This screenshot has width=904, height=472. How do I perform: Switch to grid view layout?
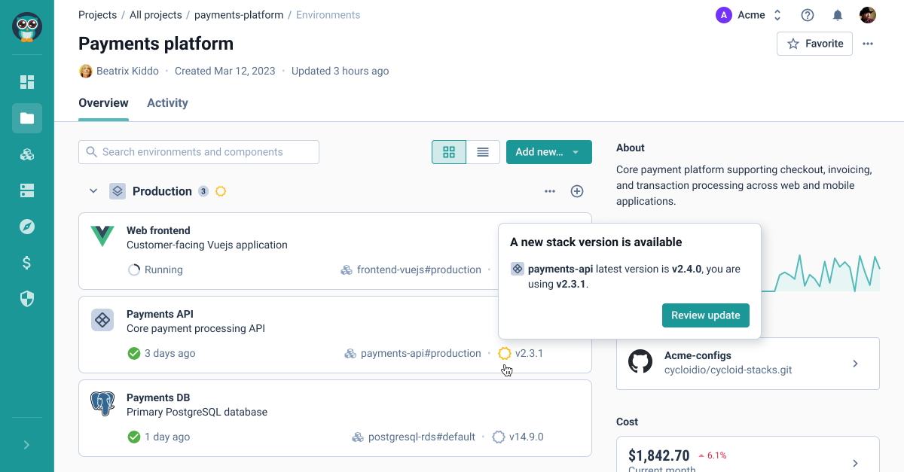pyautogui.click(x=449, y=152)
